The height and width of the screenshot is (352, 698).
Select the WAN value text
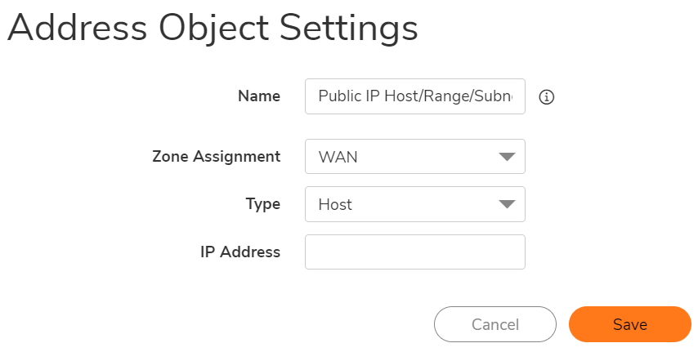[x=338, y=157]
